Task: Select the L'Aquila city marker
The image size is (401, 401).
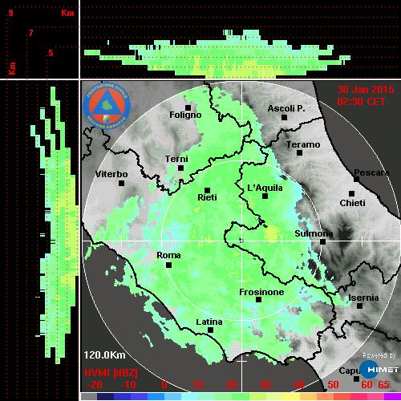Action: tap(265, 196)
